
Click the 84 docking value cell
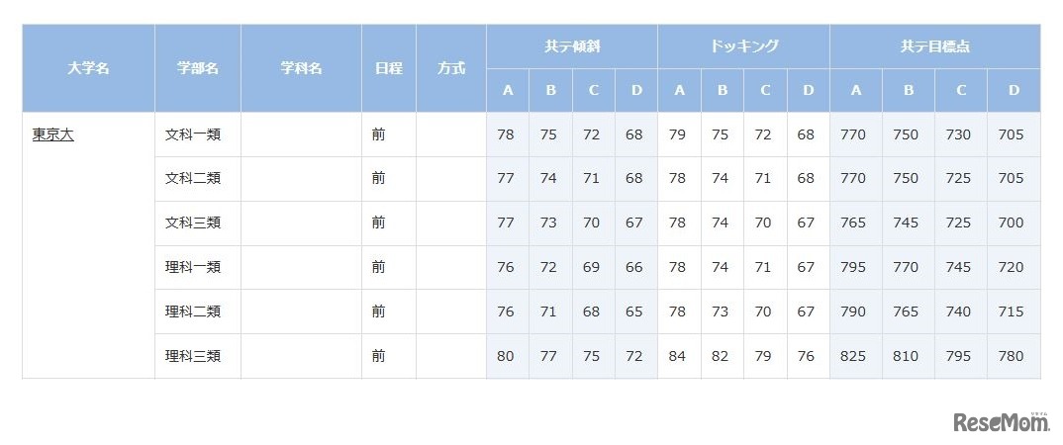click(678, 356)
